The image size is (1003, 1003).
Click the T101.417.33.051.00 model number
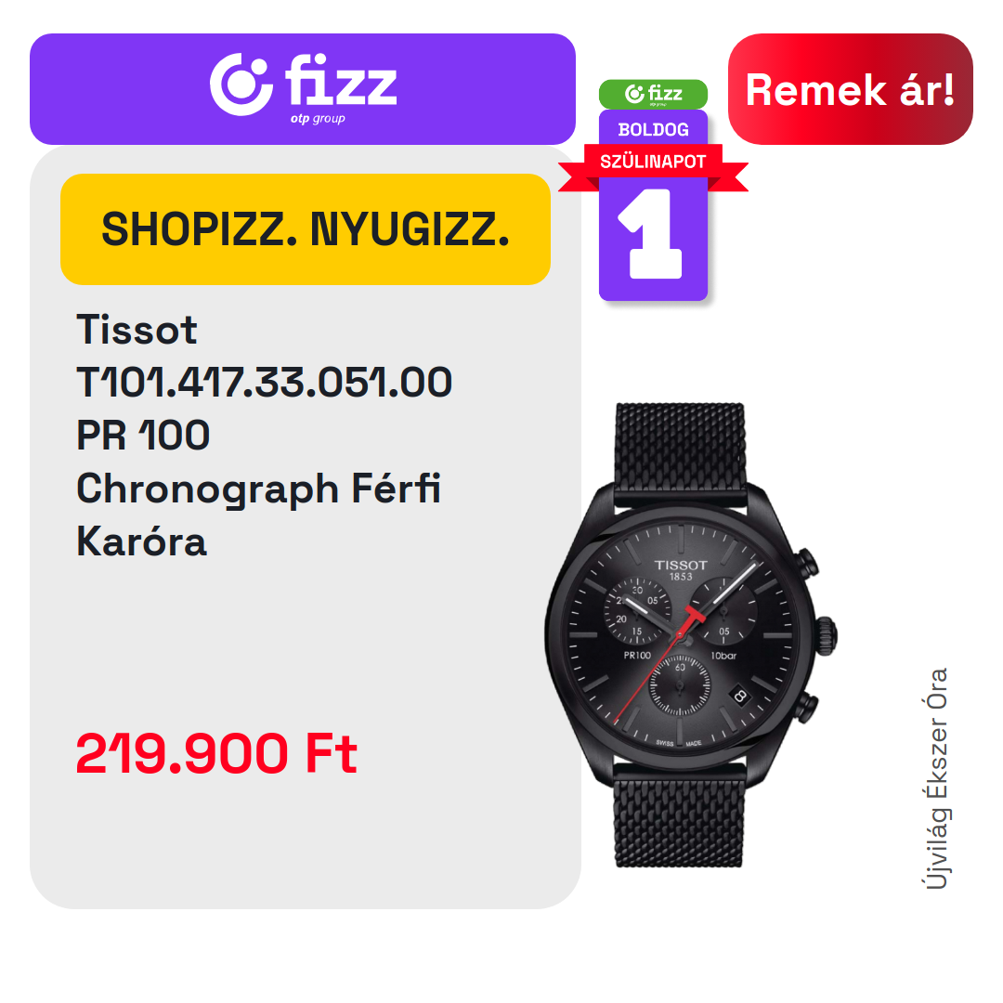point(264,383)
